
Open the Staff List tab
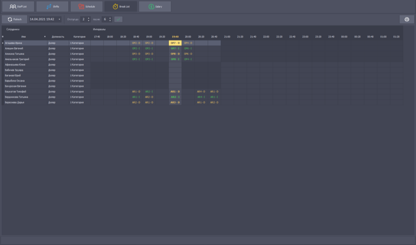[x=18, y=7]
